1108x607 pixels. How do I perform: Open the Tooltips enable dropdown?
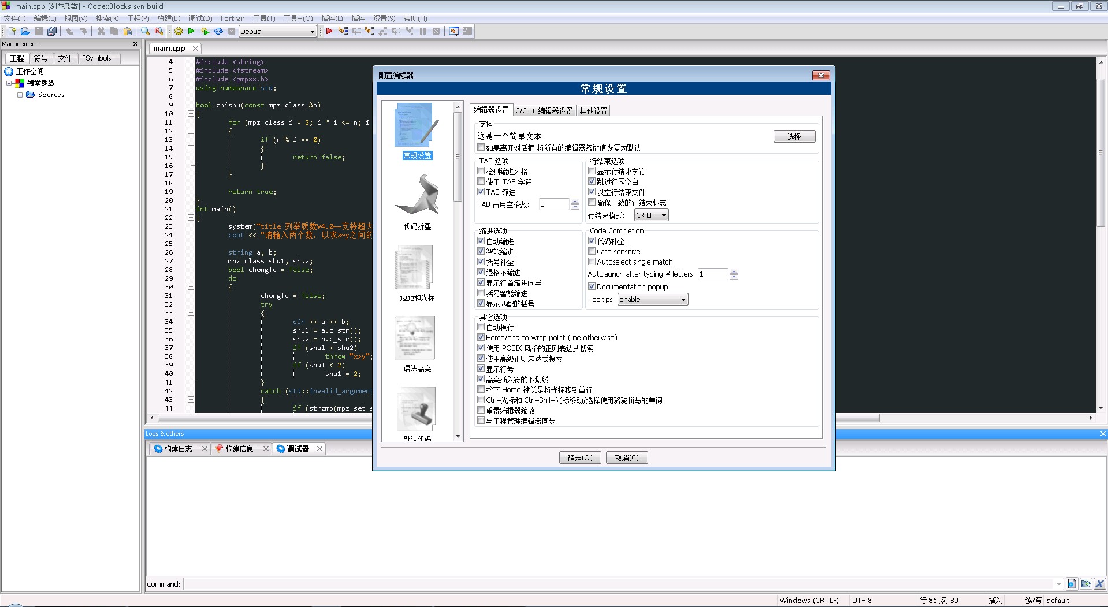pyautogui.click(x=653, y=300)
